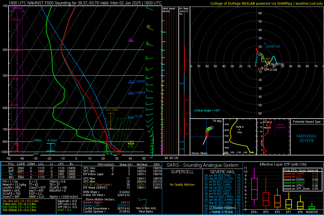Image resolution: width=324 pixels, height=215 pixels.
Task: Click the Eff Shear (EBWD) row label
Action: (x=95, y=188)
